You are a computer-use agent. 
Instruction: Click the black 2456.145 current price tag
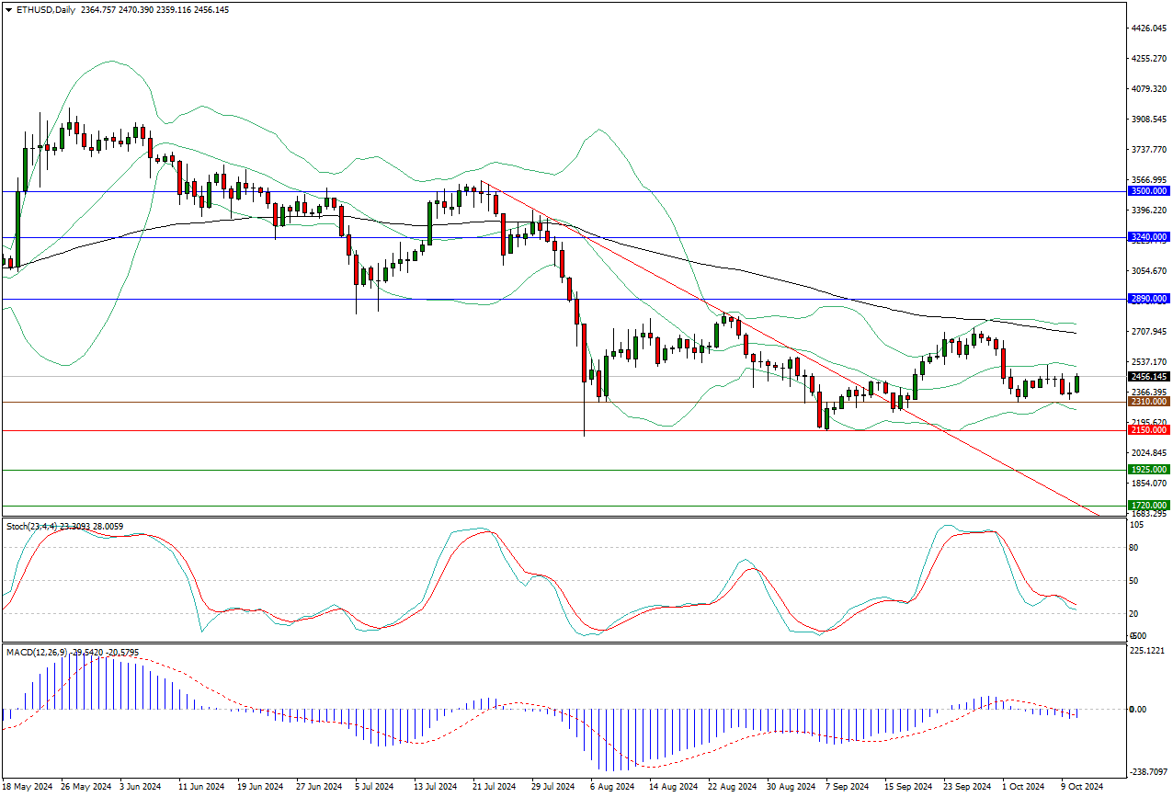coord(1148,377)
